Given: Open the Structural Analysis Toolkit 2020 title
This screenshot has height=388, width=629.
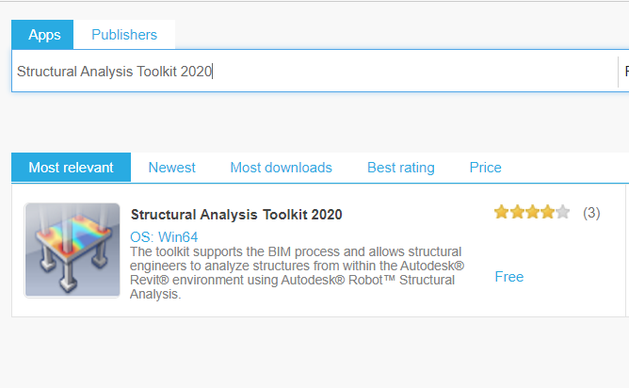Looking at the screenshot, I should point(236,215).
